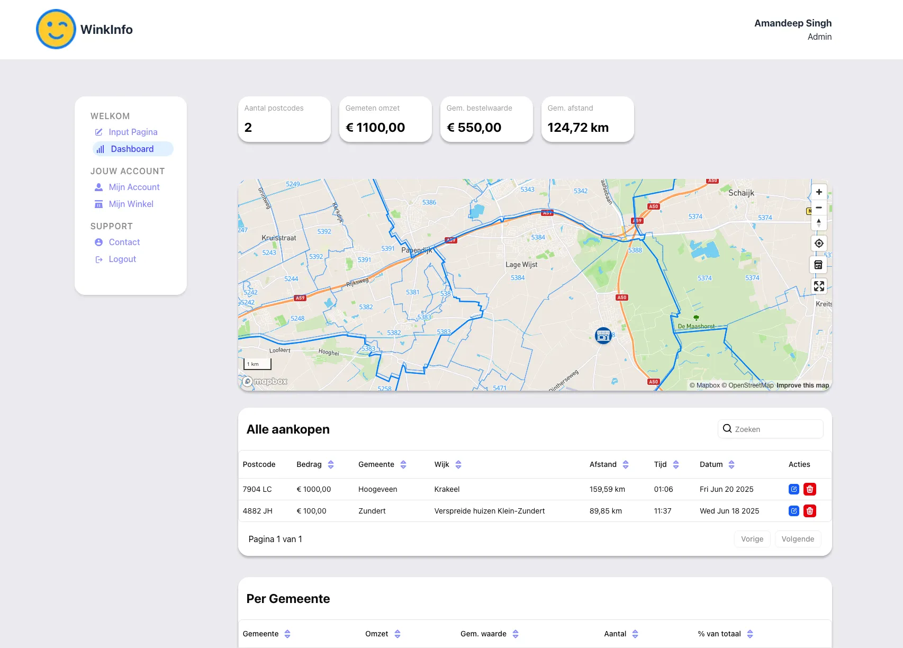
Task: Delete the Zundert purchase row
Action: (x=809, y=511)
